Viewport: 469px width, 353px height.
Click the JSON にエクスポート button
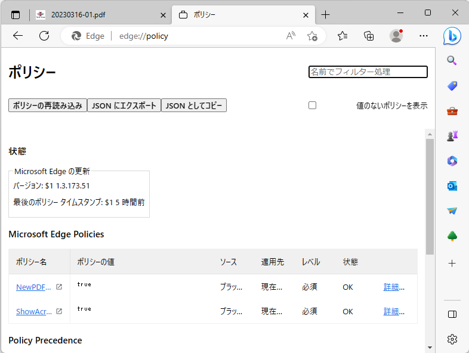124,106
